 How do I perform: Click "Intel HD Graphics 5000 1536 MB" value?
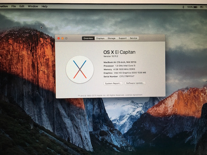[x=130, y=73]
